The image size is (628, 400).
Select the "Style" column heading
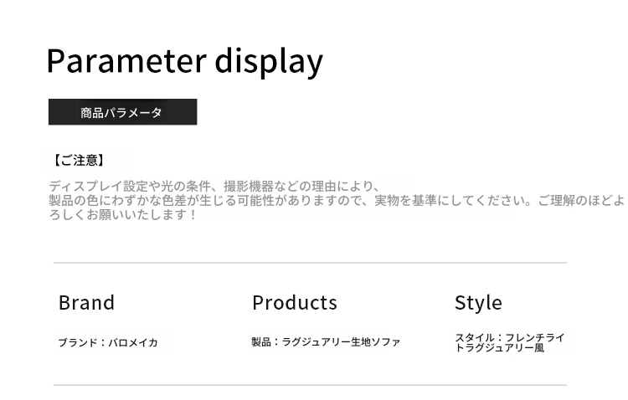click(x=478, y=303)
